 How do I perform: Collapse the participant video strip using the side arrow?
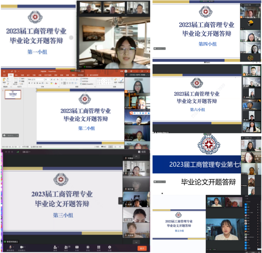[x=120, y=201]
